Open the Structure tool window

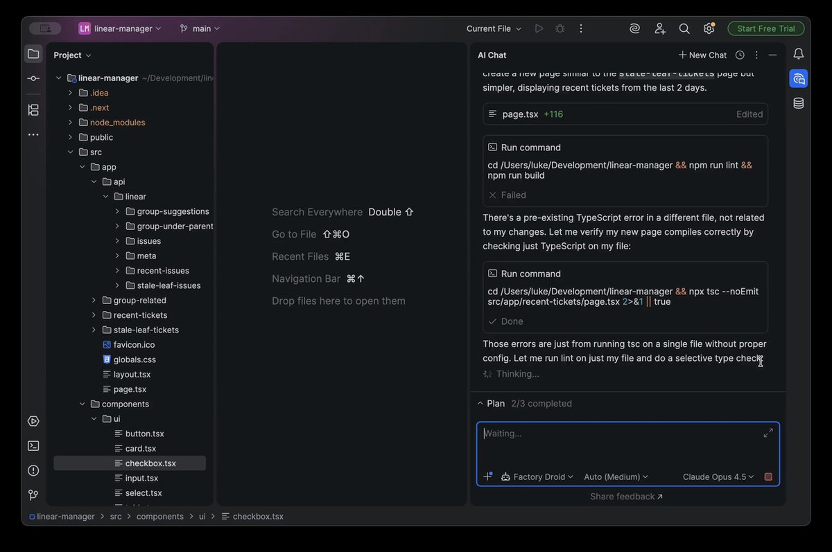point(33,109)
